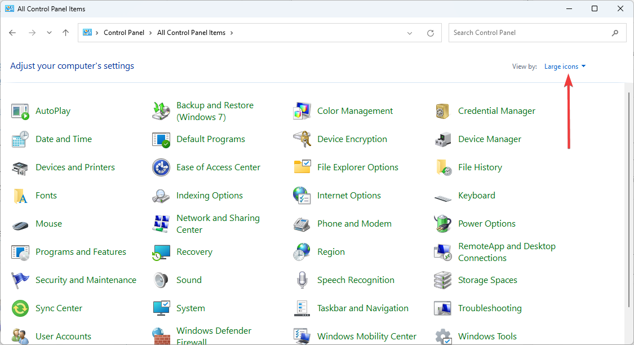Click the search magnifier button
The width and height of the screenshot is (634, 345).
pyautogui.click(x=615, y=33)
